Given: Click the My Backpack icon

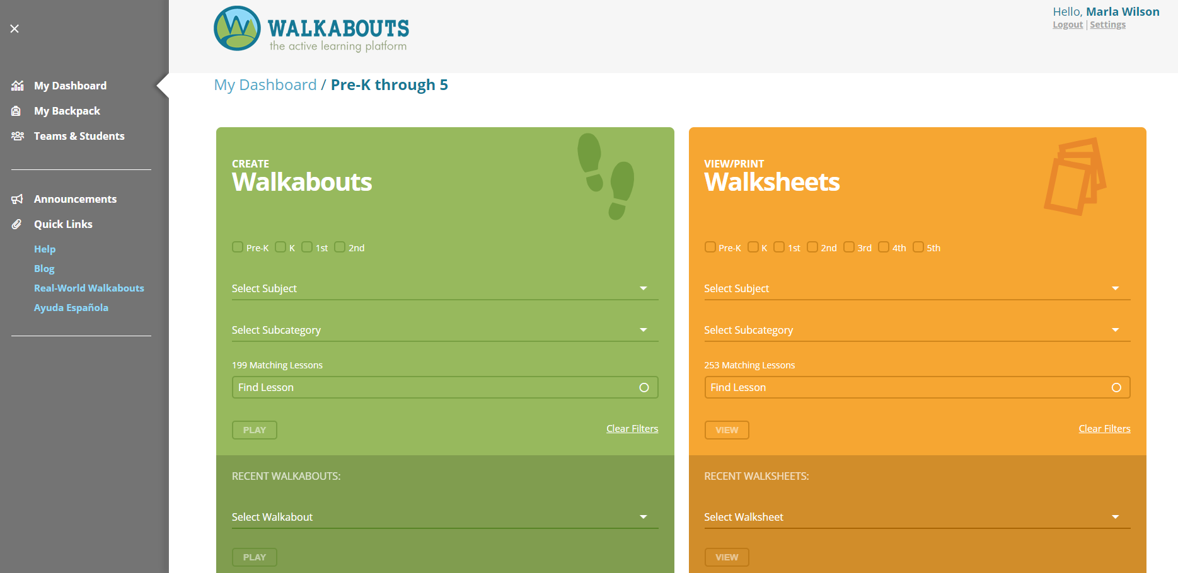Looking at the screenshot, I should click(16, 111).
